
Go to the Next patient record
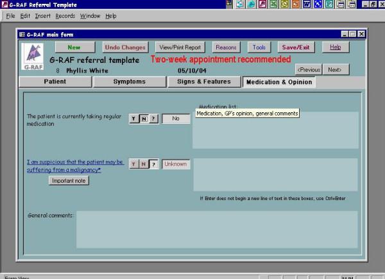pyautogui.click(x=335, y=69)
